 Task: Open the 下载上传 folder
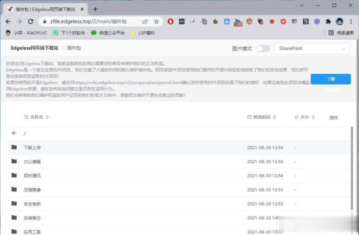tap(32, 148)
